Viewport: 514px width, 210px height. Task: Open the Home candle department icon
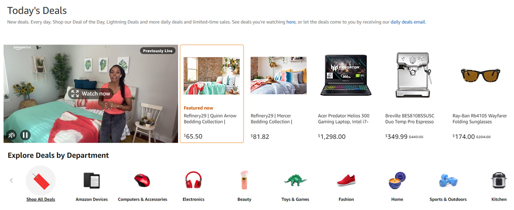(x=397, y=180)
